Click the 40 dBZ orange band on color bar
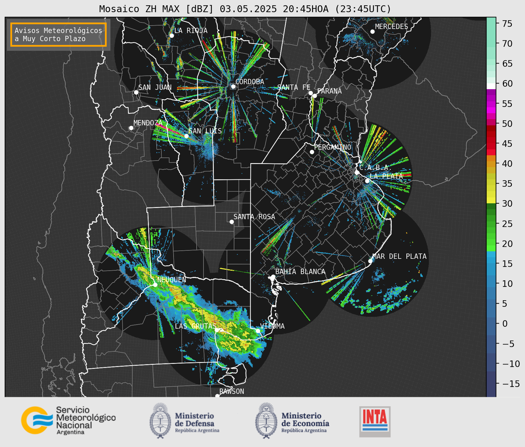Viewport: 525px width, 447px height. point(491,164)
